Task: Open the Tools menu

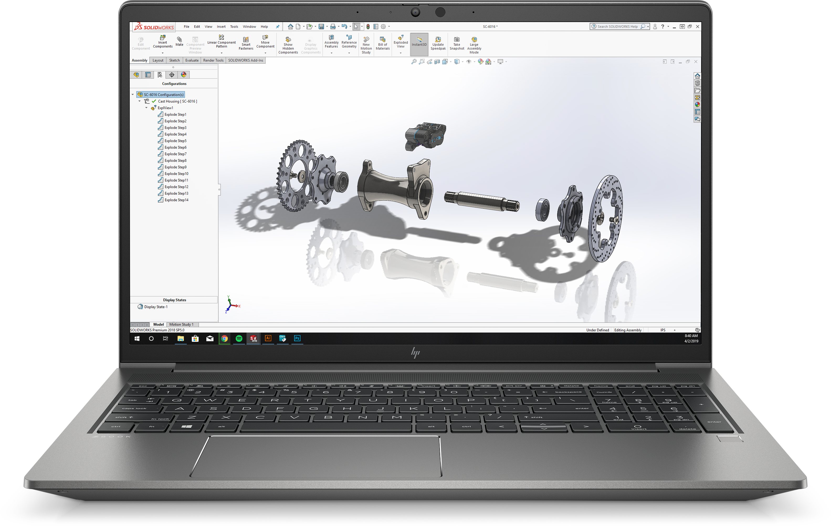Action: 234,26
